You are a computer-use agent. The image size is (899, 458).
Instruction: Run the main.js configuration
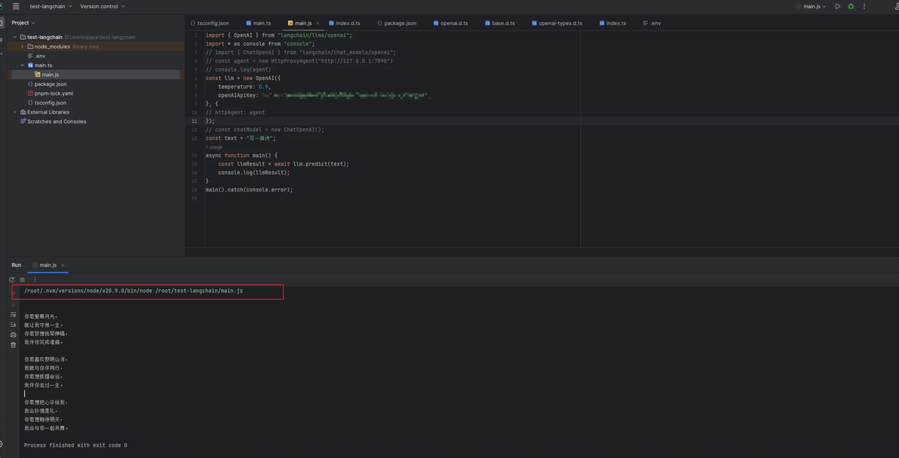(838, 6)
